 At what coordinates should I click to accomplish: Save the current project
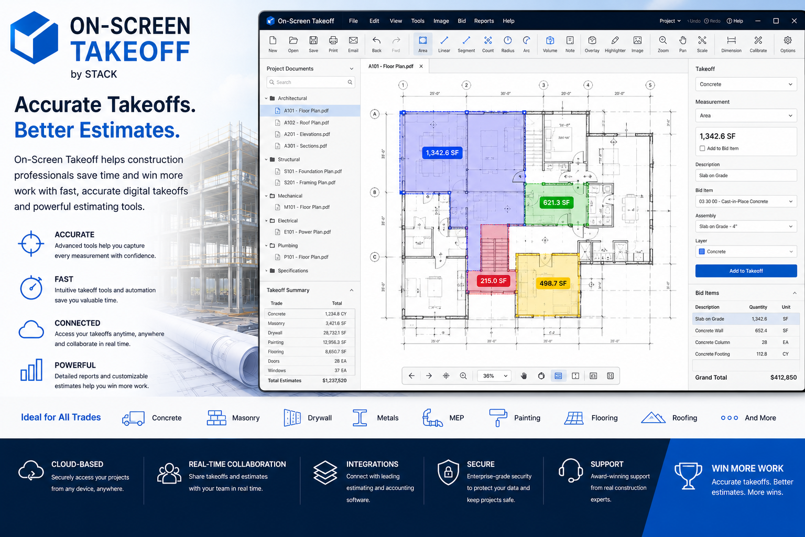pos(313,44)
